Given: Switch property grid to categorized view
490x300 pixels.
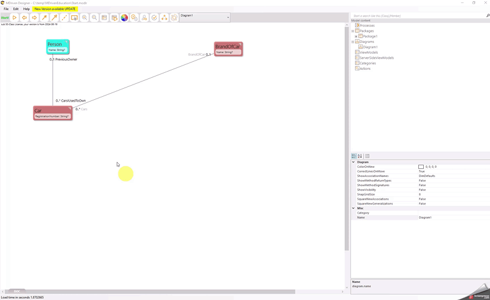Looking at the screenshot, I should 354,156.
